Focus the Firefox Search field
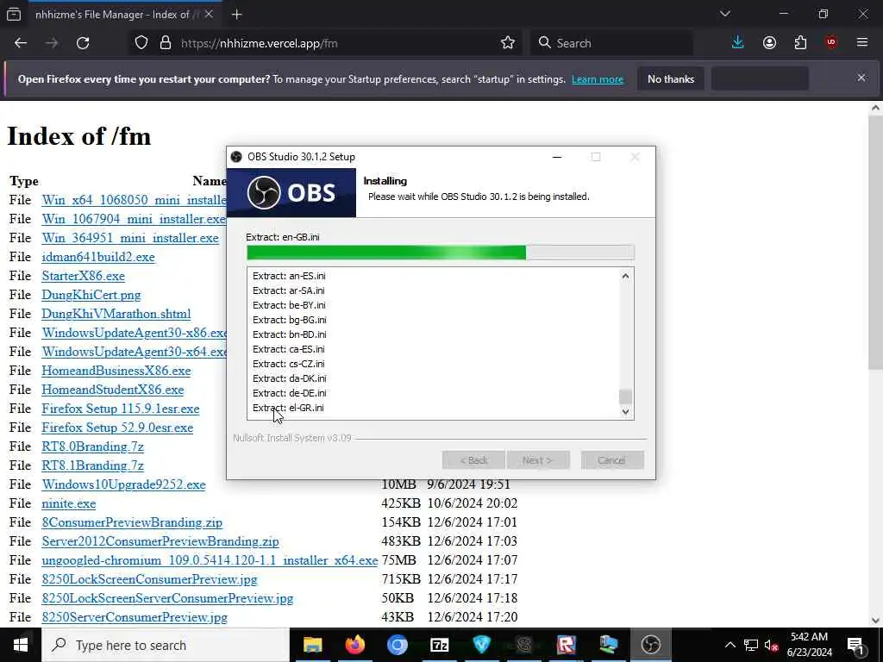Image resolution: width=883 pixels, height=662 pixels. point(611,43)
